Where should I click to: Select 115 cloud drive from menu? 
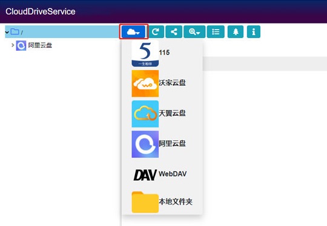[162, 54]
